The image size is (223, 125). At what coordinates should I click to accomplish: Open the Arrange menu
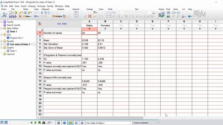pos(41,6)
